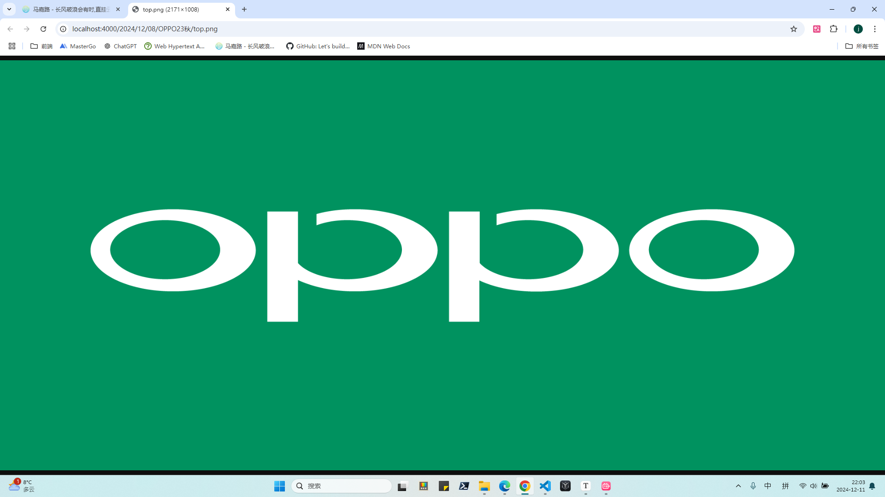Close the top.png tab
This screenshot has height=497, width=885.
(x=228, y=9)
